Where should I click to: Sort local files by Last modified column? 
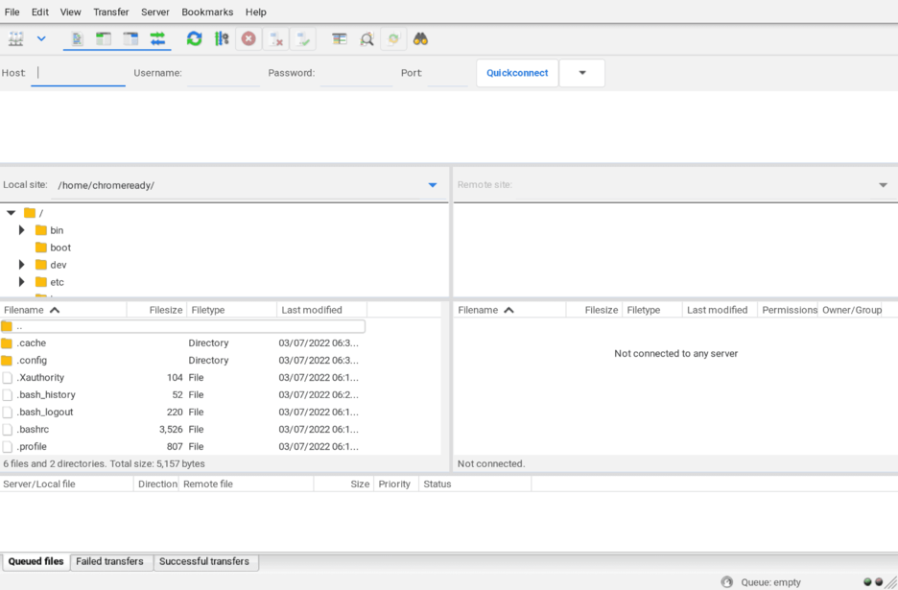click(x=321, y=310)
